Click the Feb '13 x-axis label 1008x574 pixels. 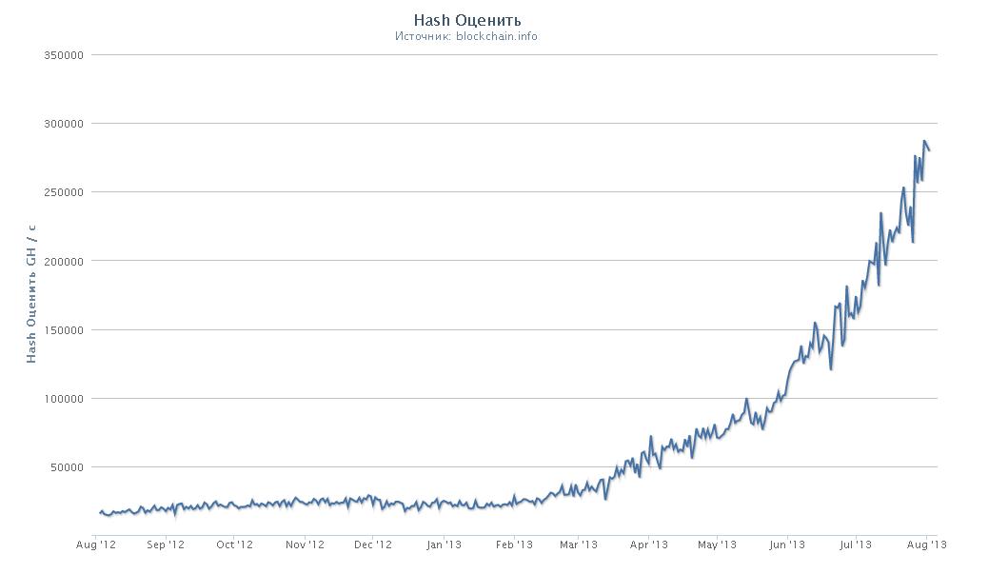click(x=514, y=545)
